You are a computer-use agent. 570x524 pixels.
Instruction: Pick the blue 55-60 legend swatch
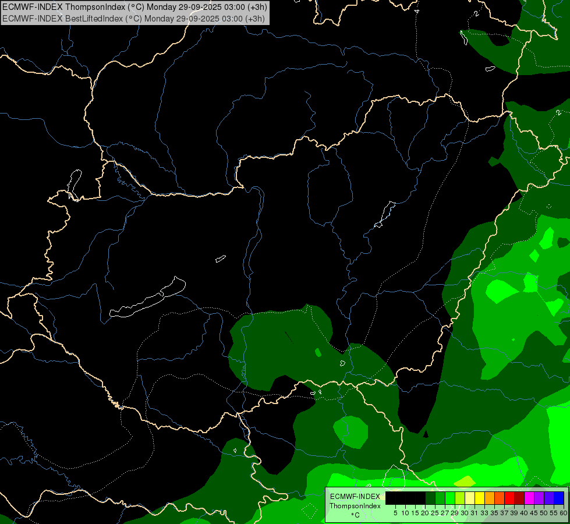[x=558, y=498]
